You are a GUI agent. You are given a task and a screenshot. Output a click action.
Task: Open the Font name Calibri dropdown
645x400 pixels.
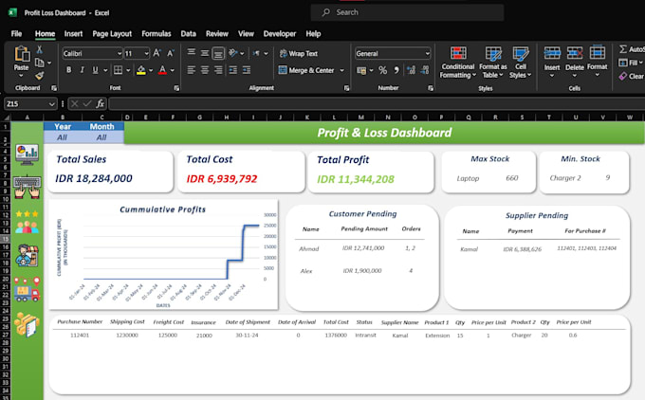120,53
